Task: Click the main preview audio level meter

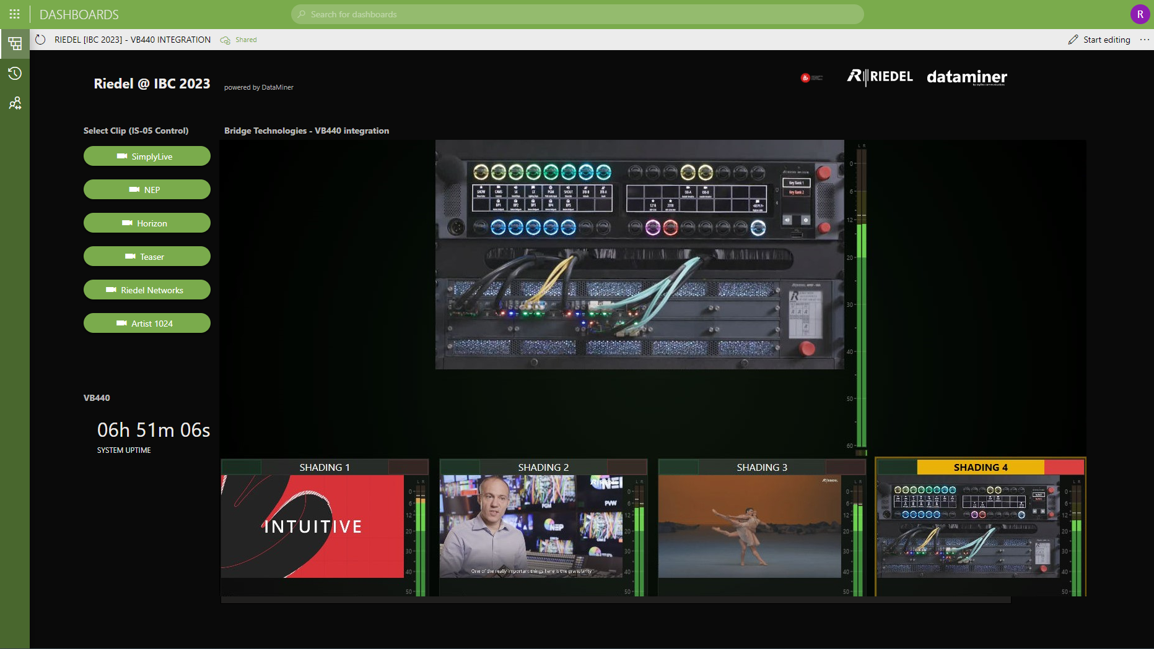Action: click(x=861, y=299)
